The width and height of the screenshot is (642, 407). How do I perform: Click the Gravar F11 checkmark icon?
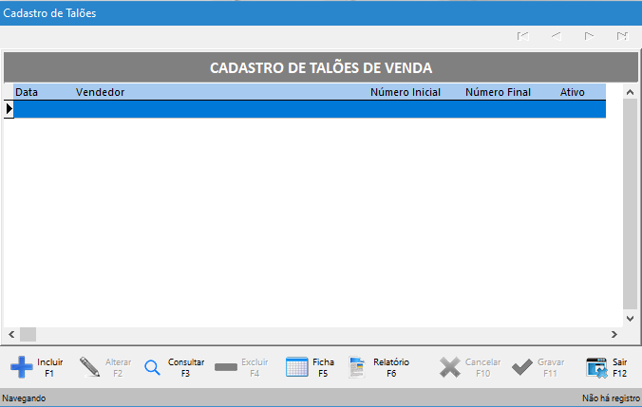pyautogui.click(x=522, y=367)
